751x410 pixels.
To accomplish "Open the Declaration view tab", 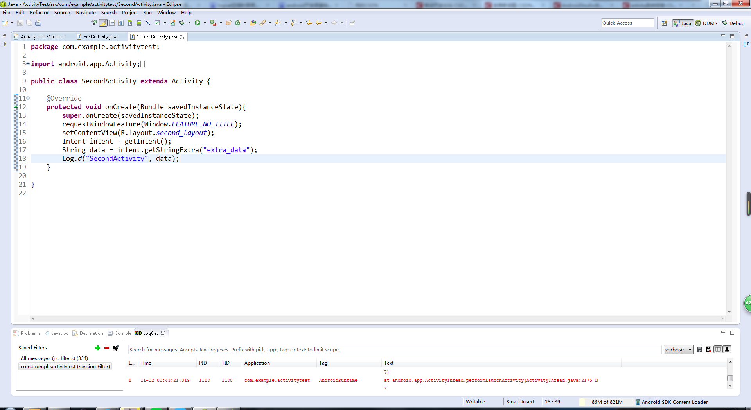I will tap(88, 333).
